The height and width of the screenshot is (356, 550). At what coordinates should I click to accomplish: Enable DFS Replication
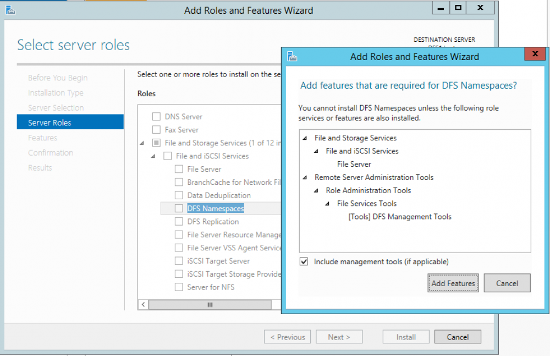point(178,221)
